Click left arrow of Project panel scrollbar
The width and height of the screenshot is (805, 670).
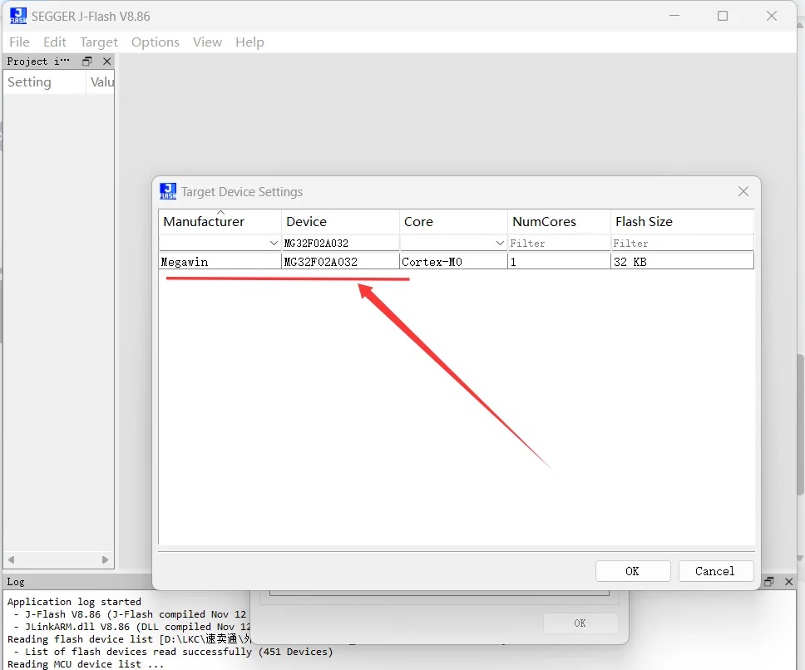click(11, 559)
